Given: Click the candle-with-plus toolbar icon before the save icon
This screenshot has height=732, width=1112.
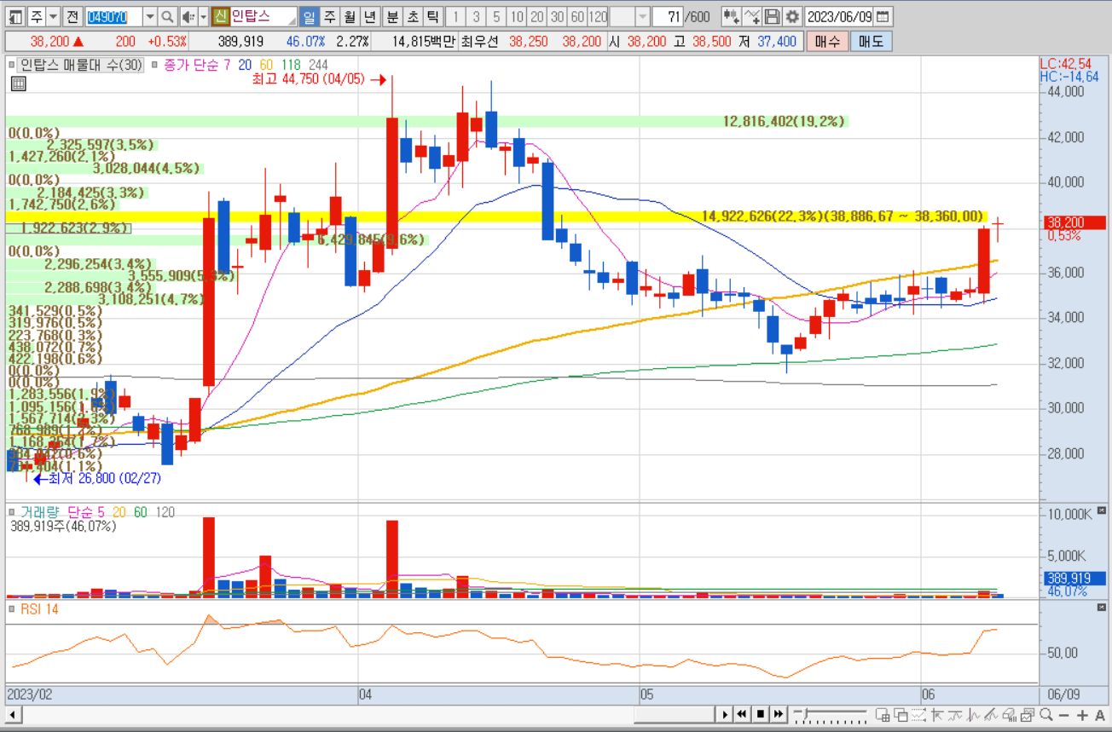Looking at the screenshot, I should pyautogui.click(x=731, y=16).
